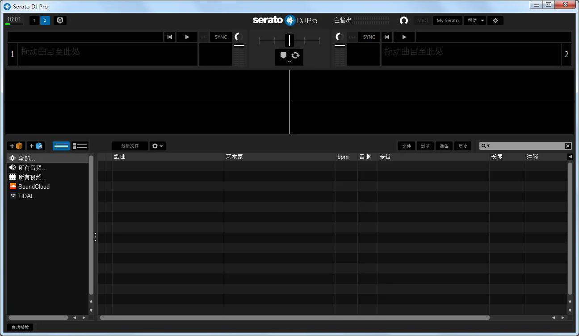579x336 pixels.
Task: Open the settings gear in the top bar
Action: coord(495,21)
